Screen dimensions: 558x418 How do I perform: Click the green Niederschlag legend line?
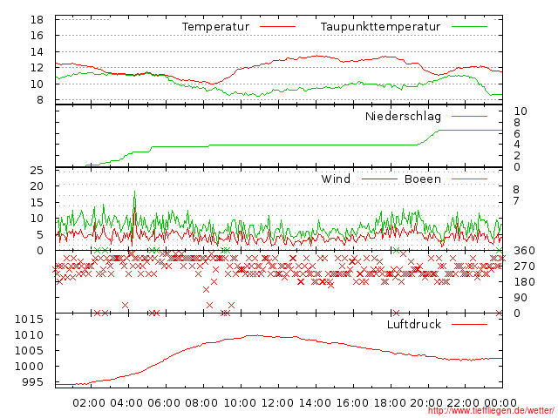[x=469, y=116]
